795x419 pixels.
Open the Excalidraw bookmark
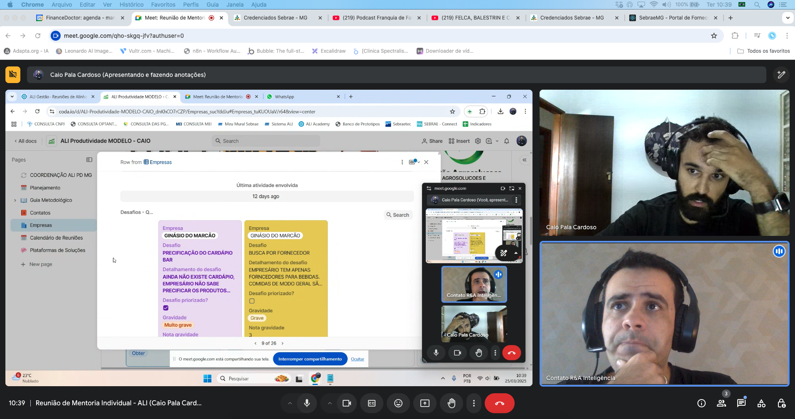(x=329, y=51)
